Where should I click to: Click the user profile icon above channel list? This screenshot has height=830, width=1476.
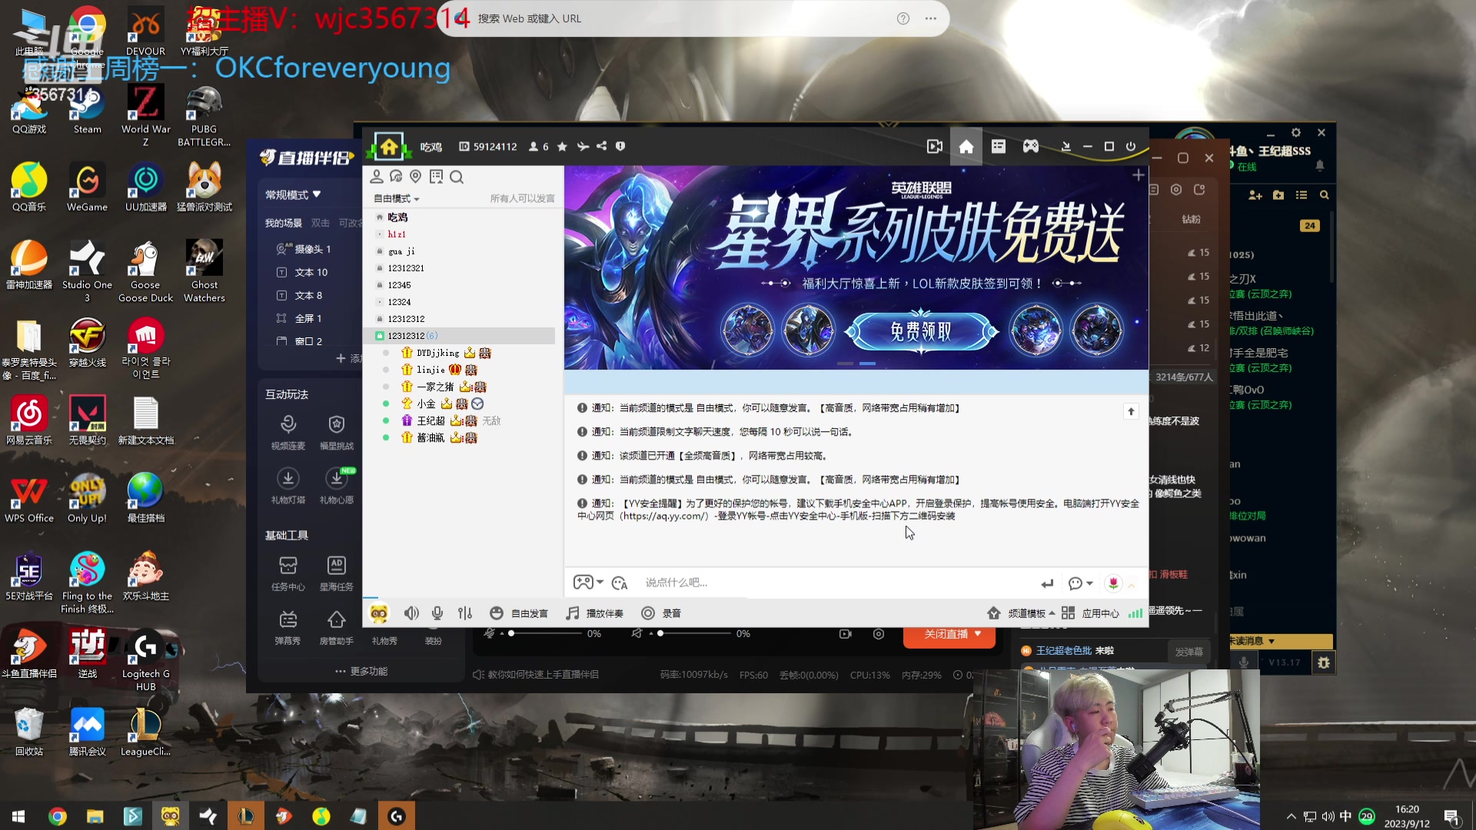(x=377, y=177)
